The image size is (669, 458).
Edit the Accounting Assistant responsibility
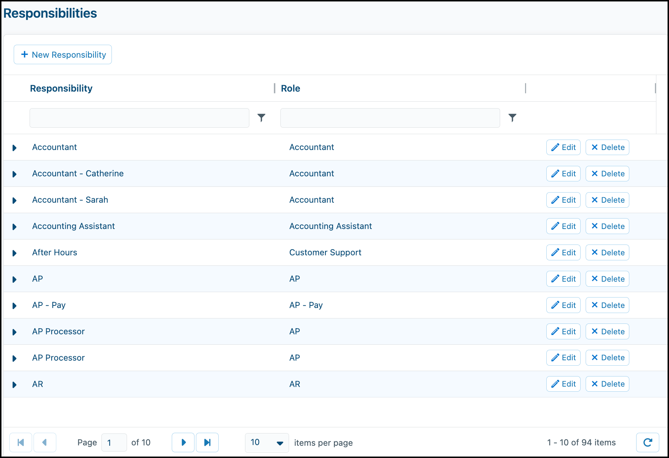click(563, 226)
